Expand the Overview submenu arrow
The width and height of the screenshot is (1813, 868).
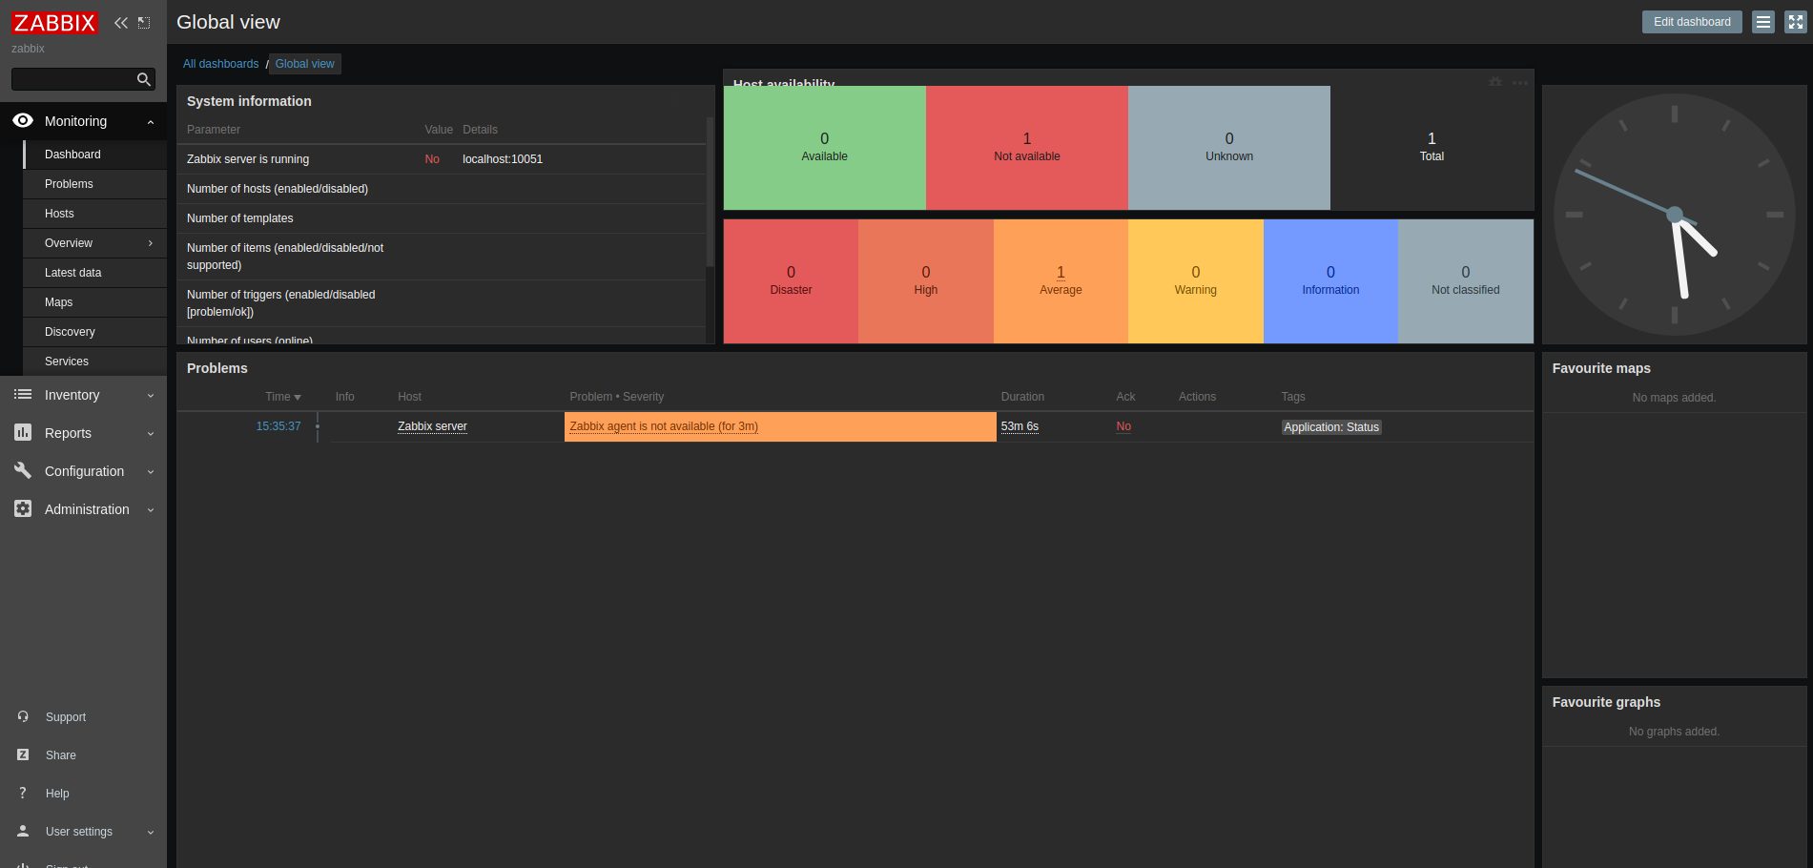point(151,243)
